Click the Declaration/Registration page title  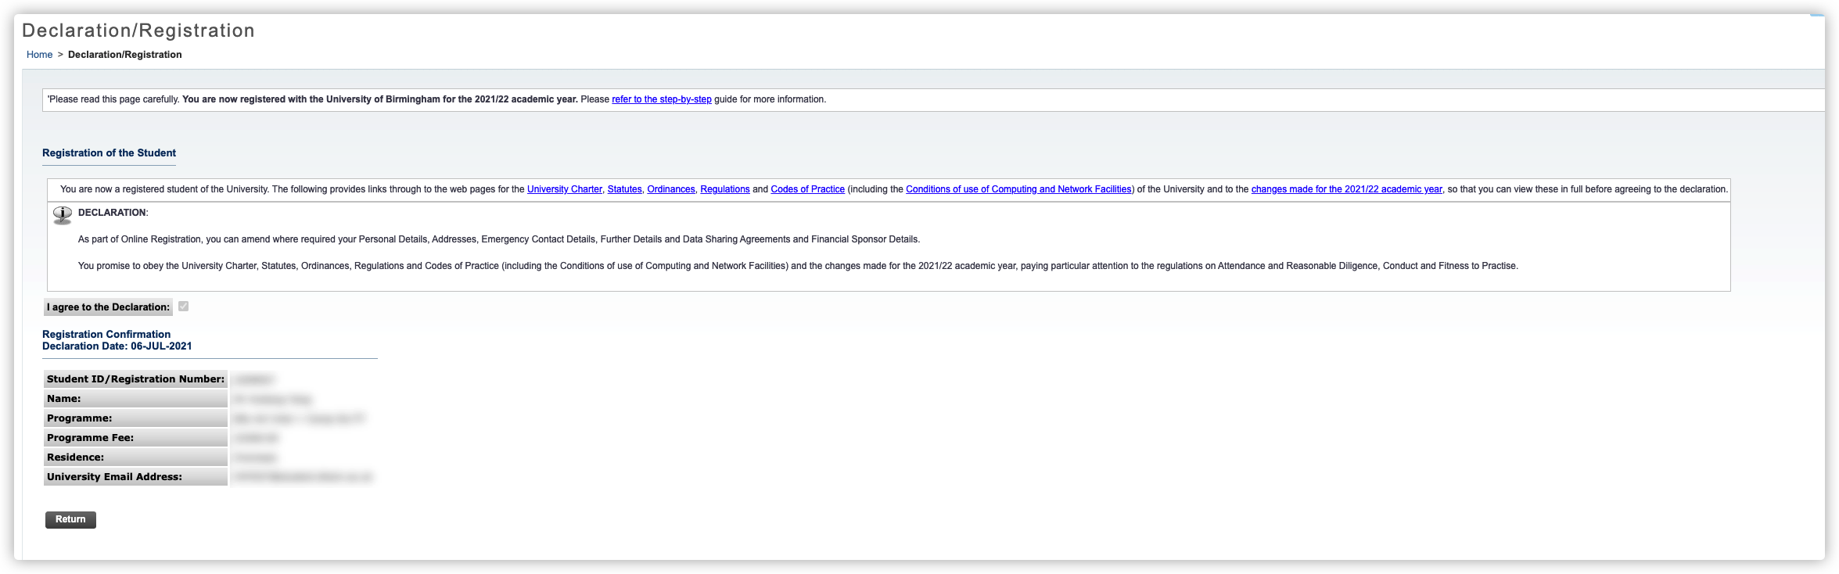click(x=138, y=30)
